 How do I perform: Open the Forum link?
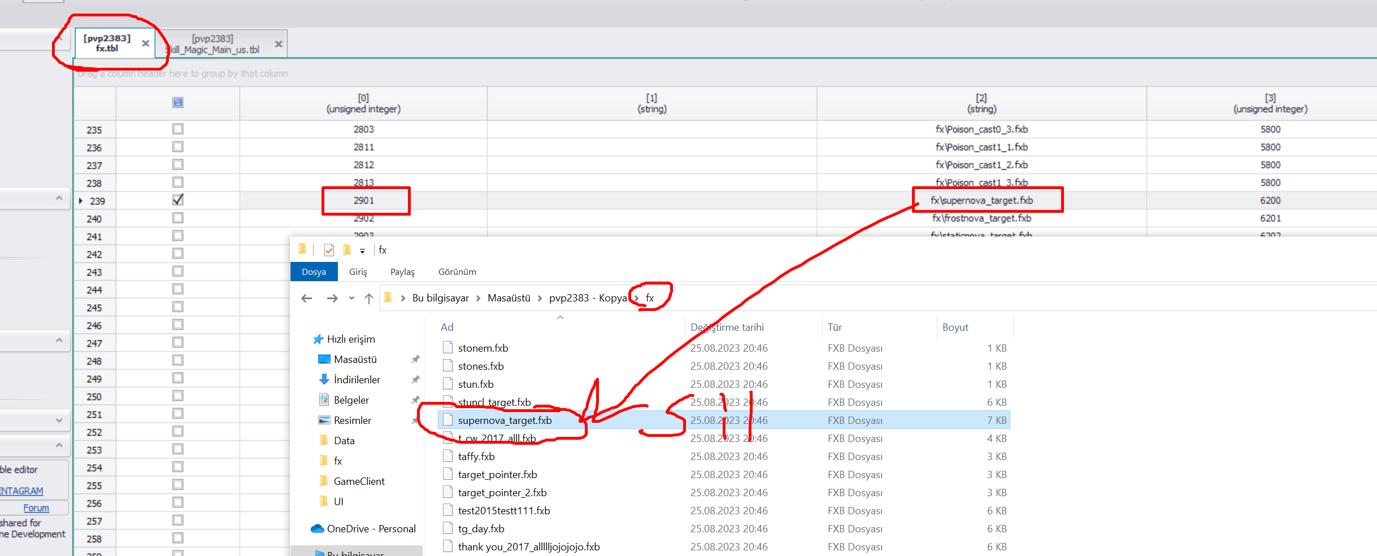tap(36, 508)
